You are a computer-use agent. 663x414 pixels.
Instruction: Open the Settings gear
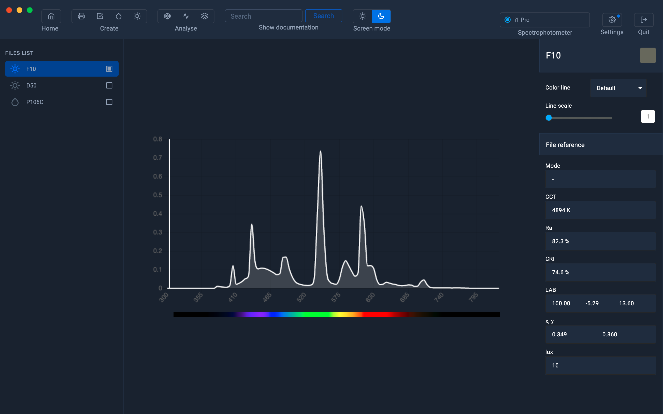[x=612, y=20]
